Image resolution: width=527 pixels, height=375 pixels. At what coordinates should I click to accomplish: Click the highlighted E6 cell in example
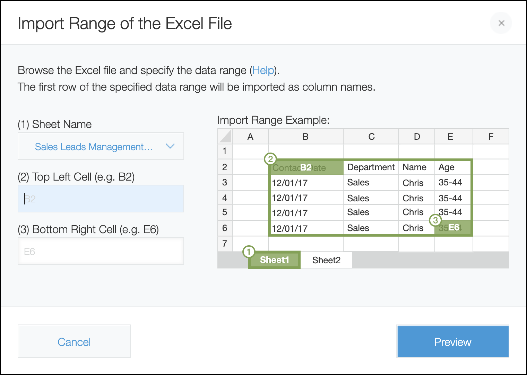(x=453, y=228)
